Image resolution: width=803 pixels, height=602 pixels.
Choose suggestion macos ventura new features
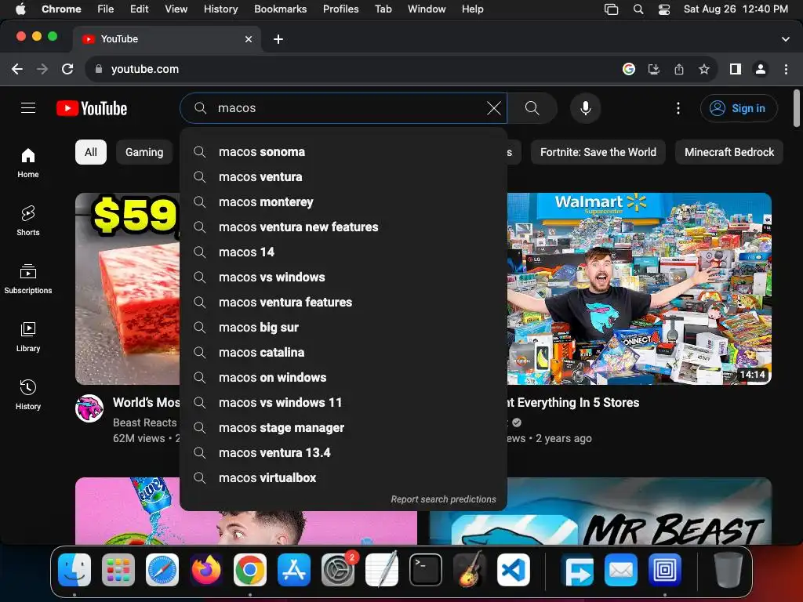tap(343, 227)
